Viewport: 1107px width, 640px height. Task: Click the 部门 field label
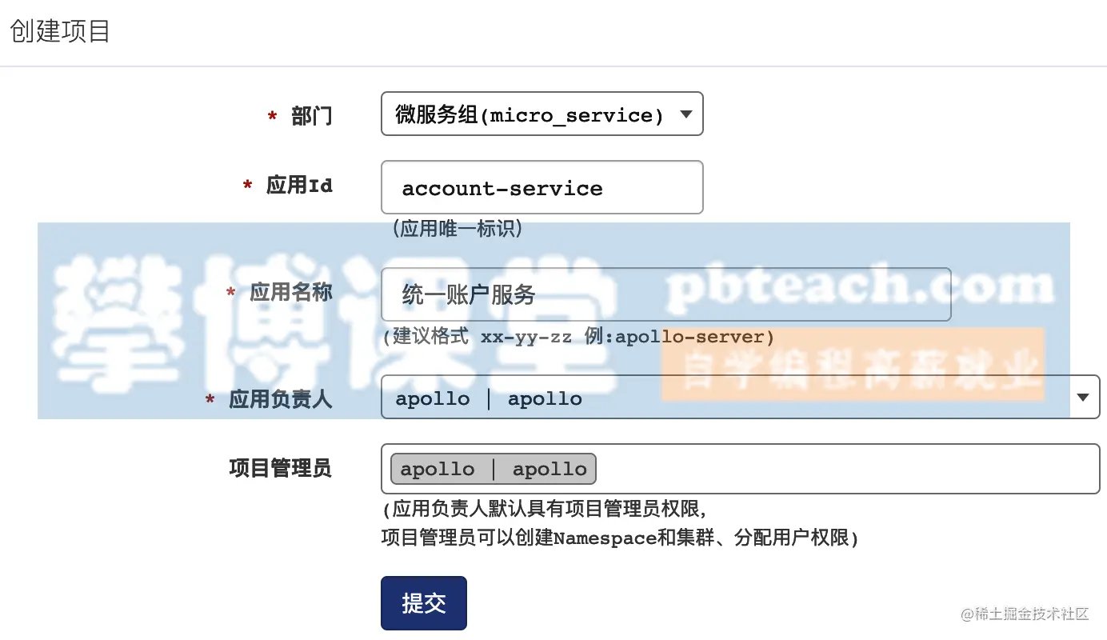click(x=311, y=116)
